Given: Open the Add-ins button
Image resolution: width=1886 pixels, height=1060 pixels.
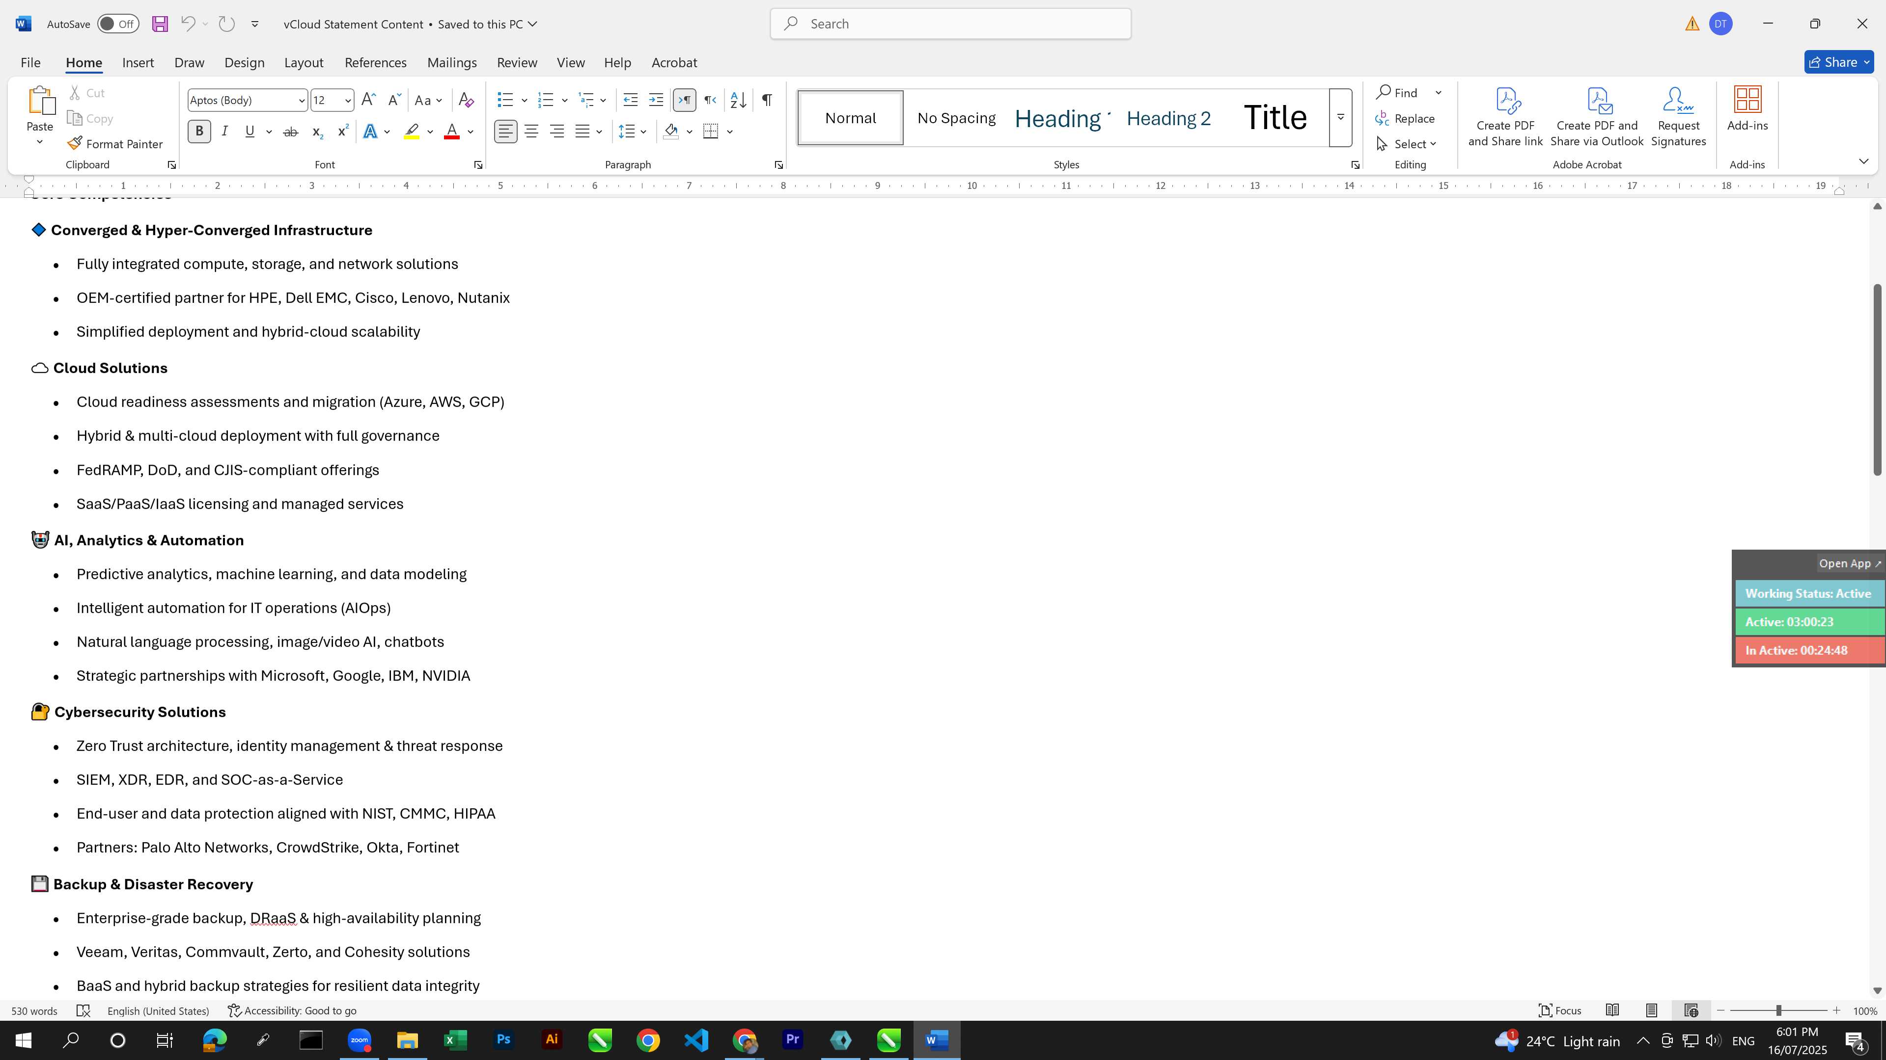Looking at the screenshot, I should 1747,110.
